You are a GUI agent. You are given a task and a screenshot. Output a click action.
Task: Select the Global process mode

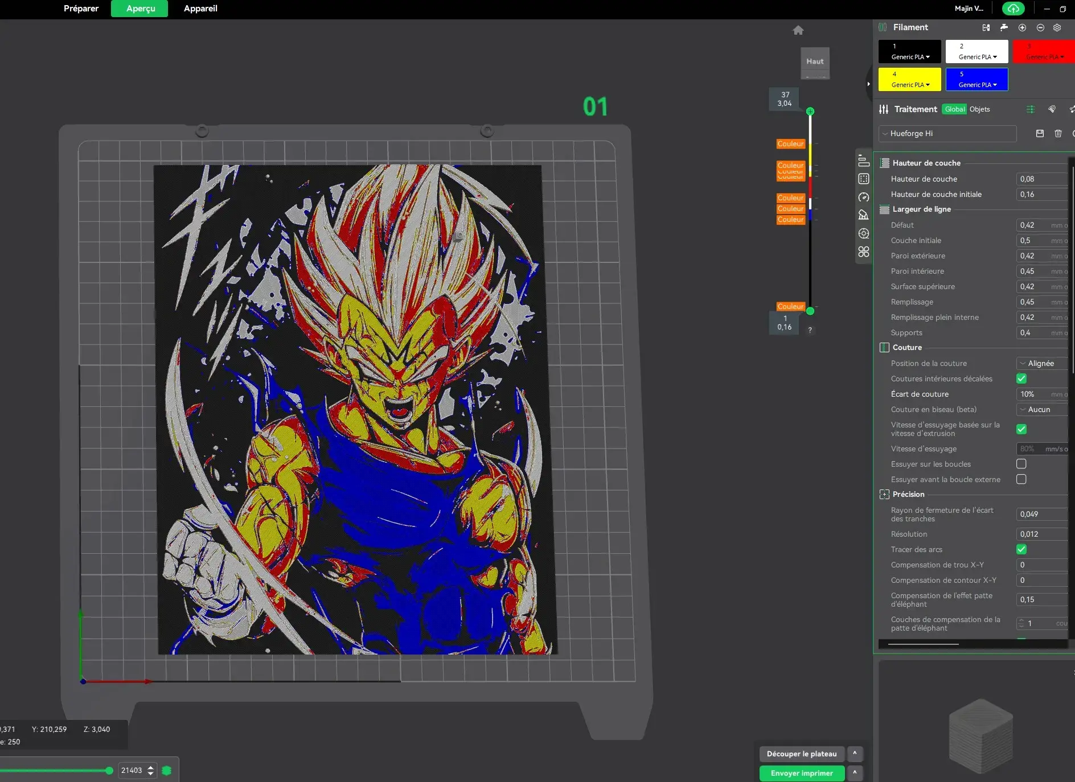coord(955,109)
